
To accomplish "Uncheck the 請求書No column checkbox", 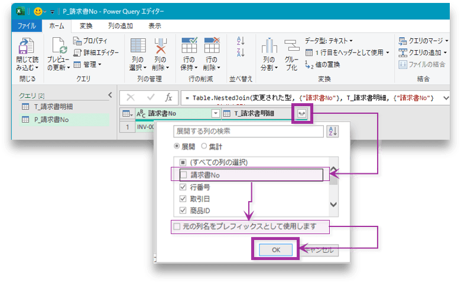I will point(183,175).
